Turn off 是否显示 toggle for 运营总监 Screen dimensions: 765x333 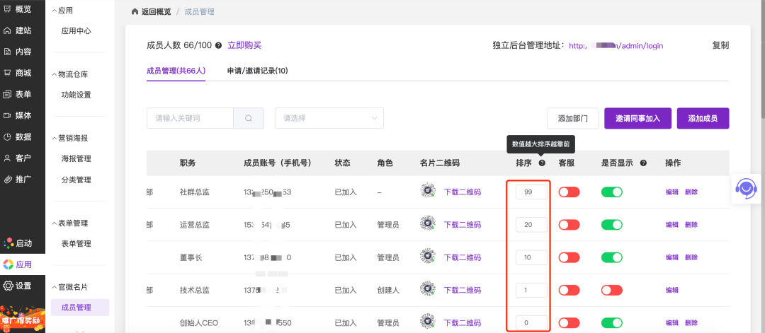611,225
